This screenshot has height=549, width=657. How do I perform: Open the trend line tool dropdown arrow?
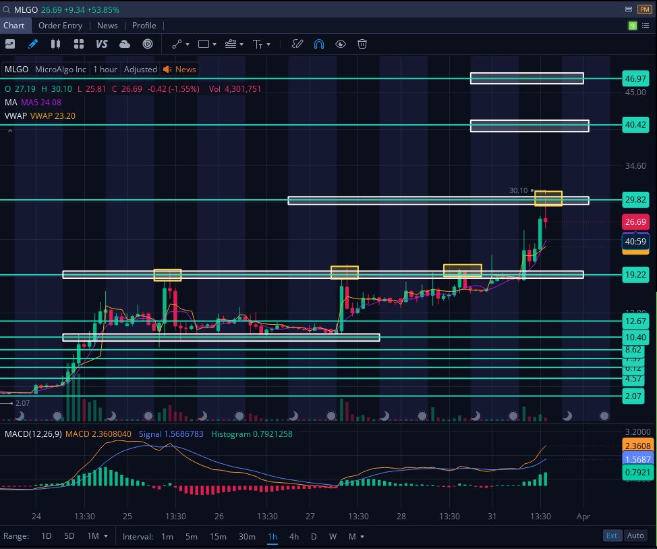pyautogui.click(x=188, y=45)
